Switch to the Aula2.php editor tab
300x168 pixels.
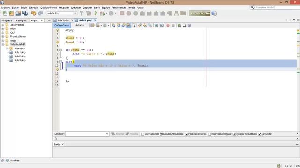click(63, 21)
